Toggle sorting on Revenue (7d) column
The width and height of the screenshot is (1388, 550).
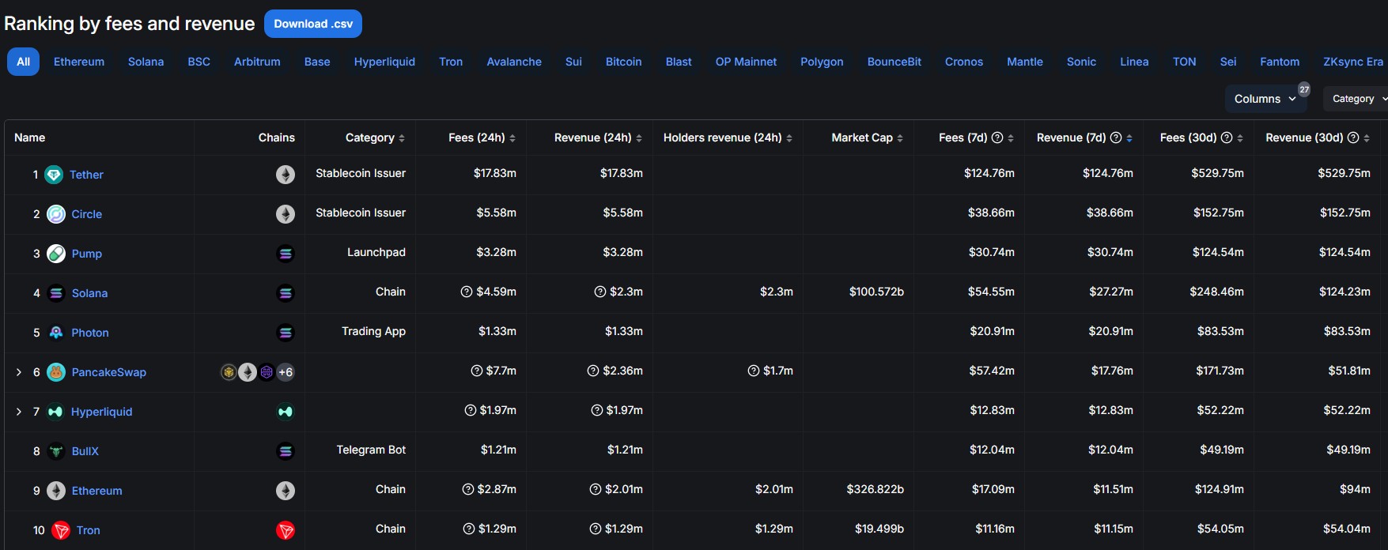click(x=1129, y=138)
